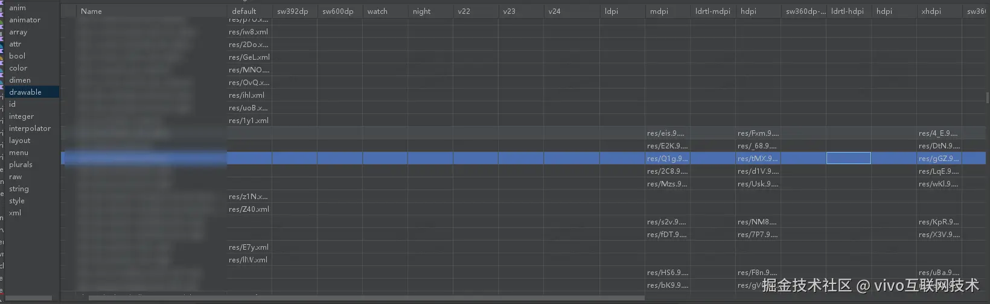Image resolution: width=990 pixels, height=304 pixels.
Task: Select the res/4_E.9 cell under xhdpi
Action: [939, 133]
